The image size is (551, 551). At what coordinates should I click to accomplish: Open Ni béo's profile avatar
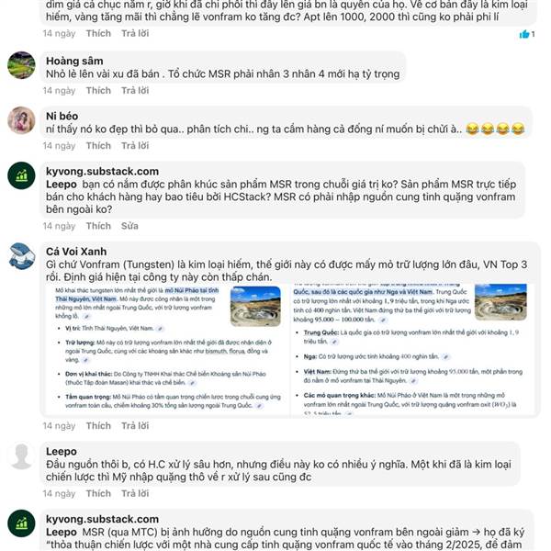21,120
